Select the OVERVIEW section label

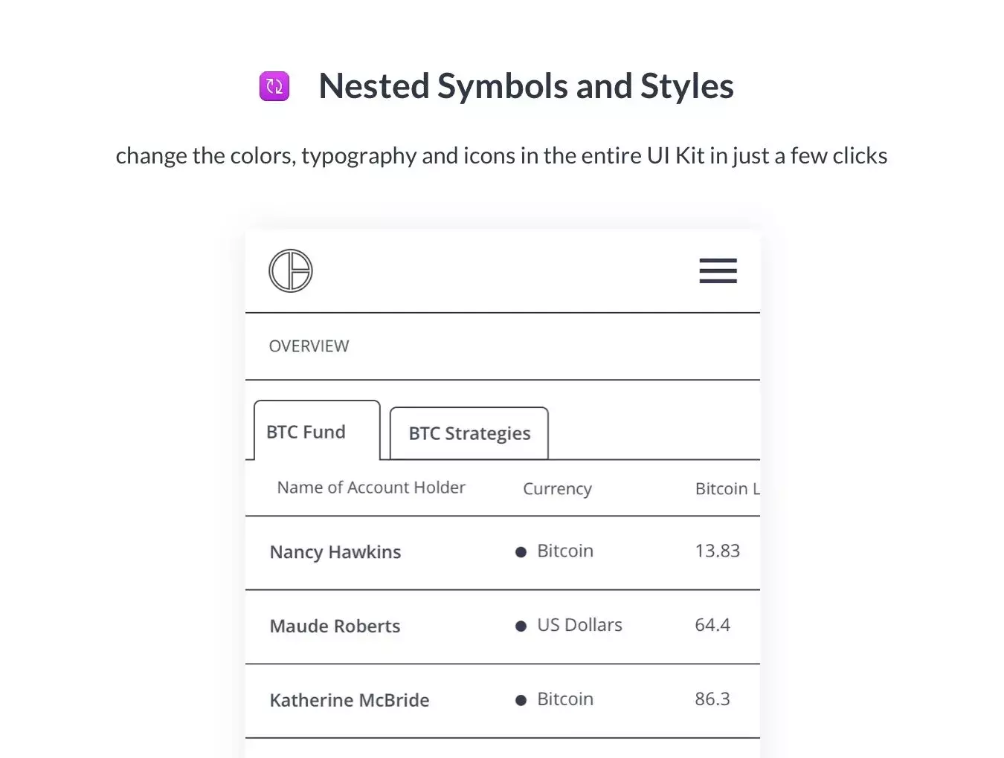(x=309, y=346)
